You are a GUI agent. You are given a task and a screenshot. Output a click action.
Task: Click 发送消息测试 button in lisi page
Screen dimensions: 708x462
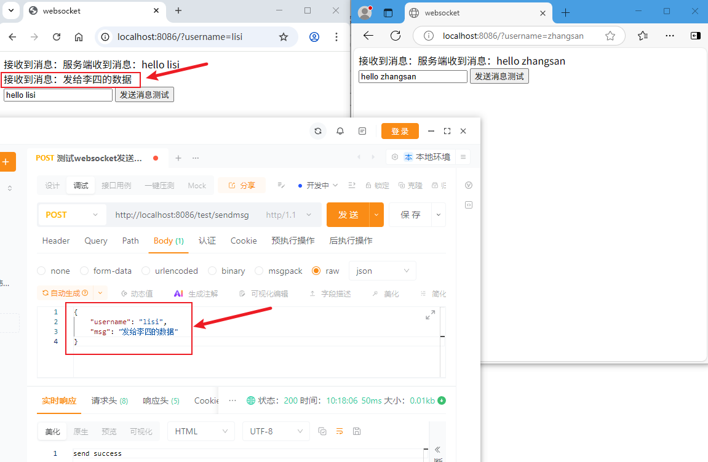145,95
